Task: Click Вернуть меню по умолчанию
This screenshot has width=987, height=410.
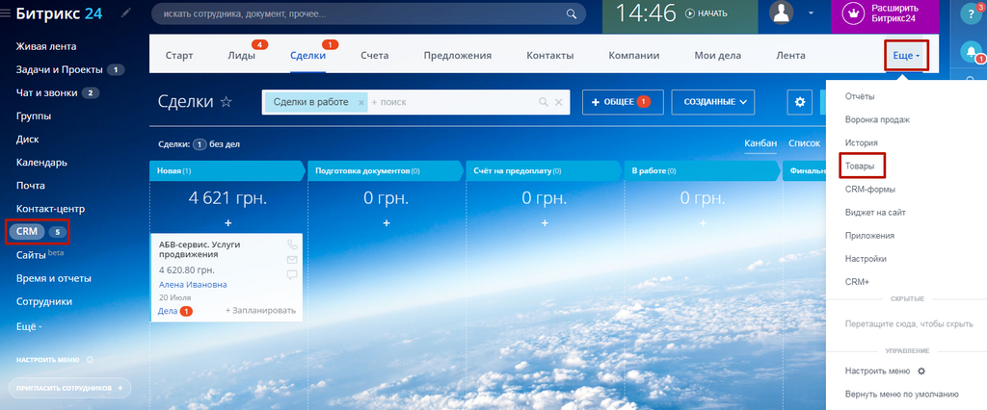Action: tap(901, 395)
